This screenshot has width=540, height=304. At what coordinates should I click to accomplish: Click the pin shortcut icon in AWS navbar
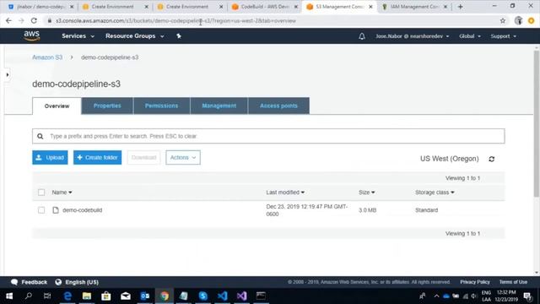179,35
